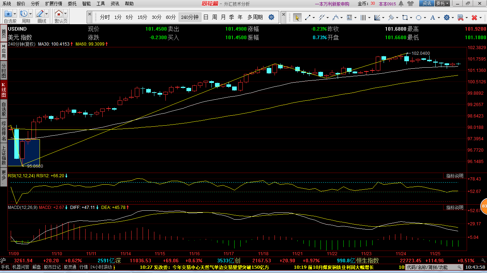This screenshot has width=487, height=273.
Task: Click RSI panel 指标说明 button
Action: 455,176
